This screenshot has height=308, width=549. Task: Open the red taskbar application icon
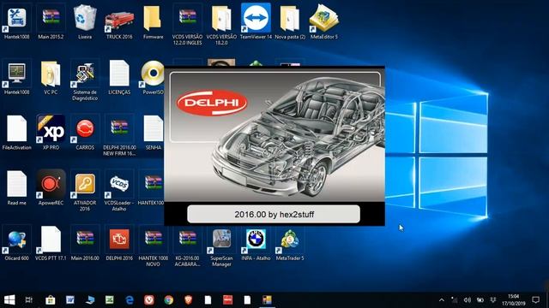227,299
